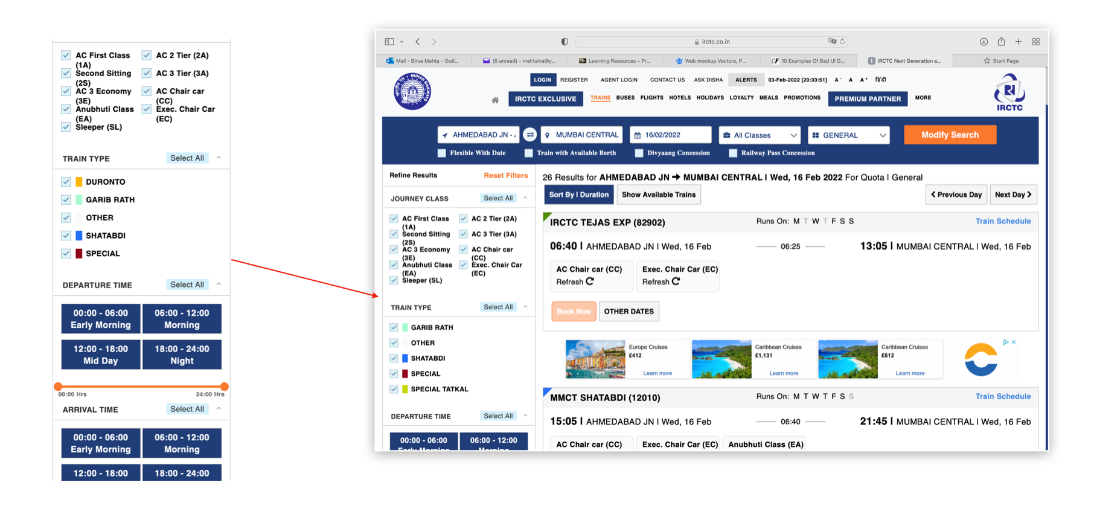This screenshot has height=517, width=1094.
Task: Open the IRCTC logo at top right
Action: tap(1009, 92)
